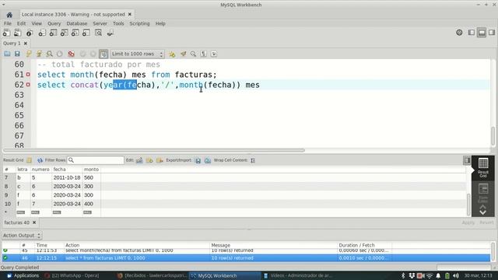
Task: Open the Scripting menu
Action: coord(139,23)
